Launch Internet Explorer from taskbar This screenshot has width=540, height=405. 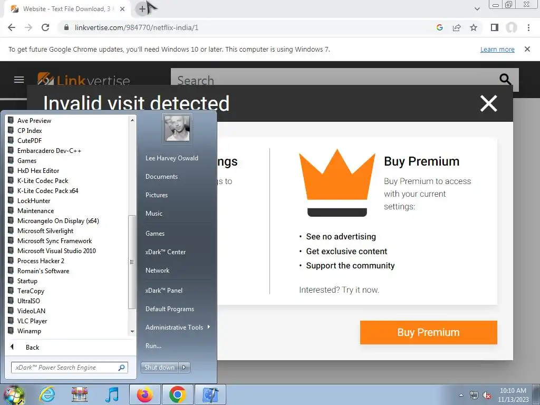click(47, 394)
